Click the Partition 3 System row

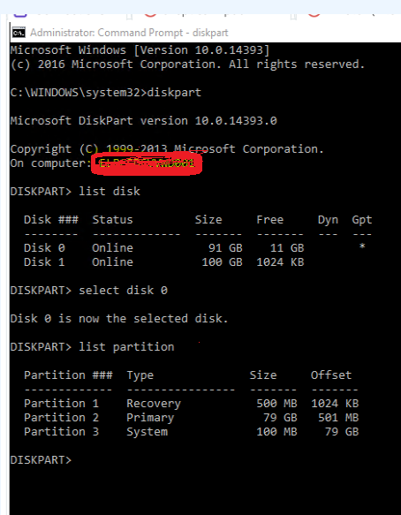(191, 432)
